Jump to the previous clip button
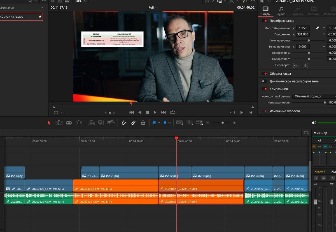336x232 pixels. [251, 112]
